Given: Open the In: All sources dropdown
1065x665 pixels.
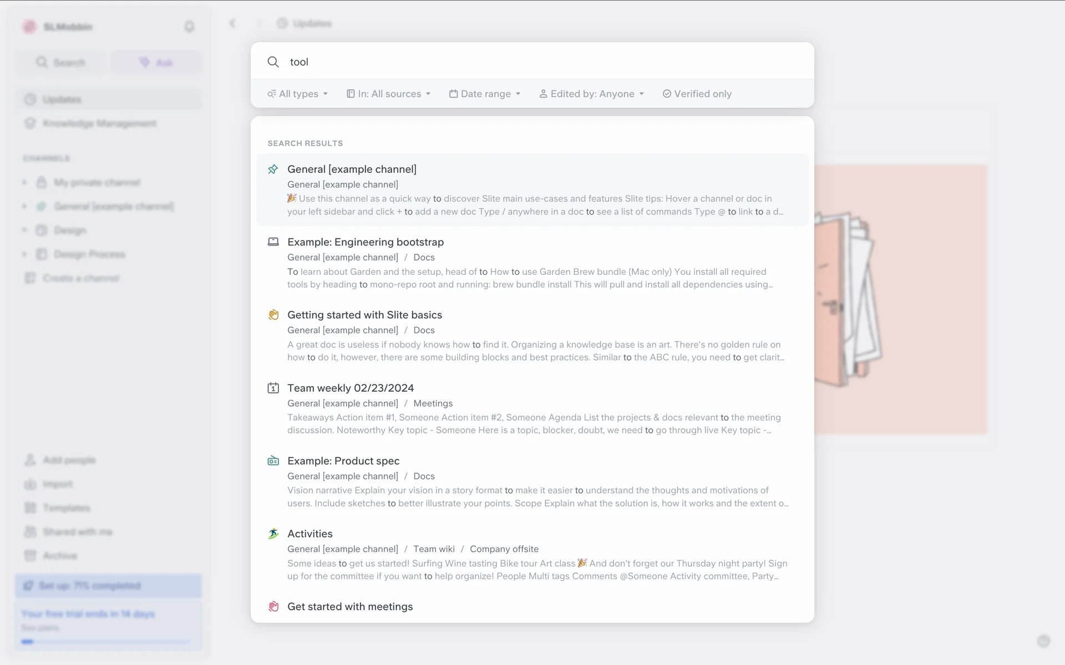Looking at the screenshot, I should point(389,94).
